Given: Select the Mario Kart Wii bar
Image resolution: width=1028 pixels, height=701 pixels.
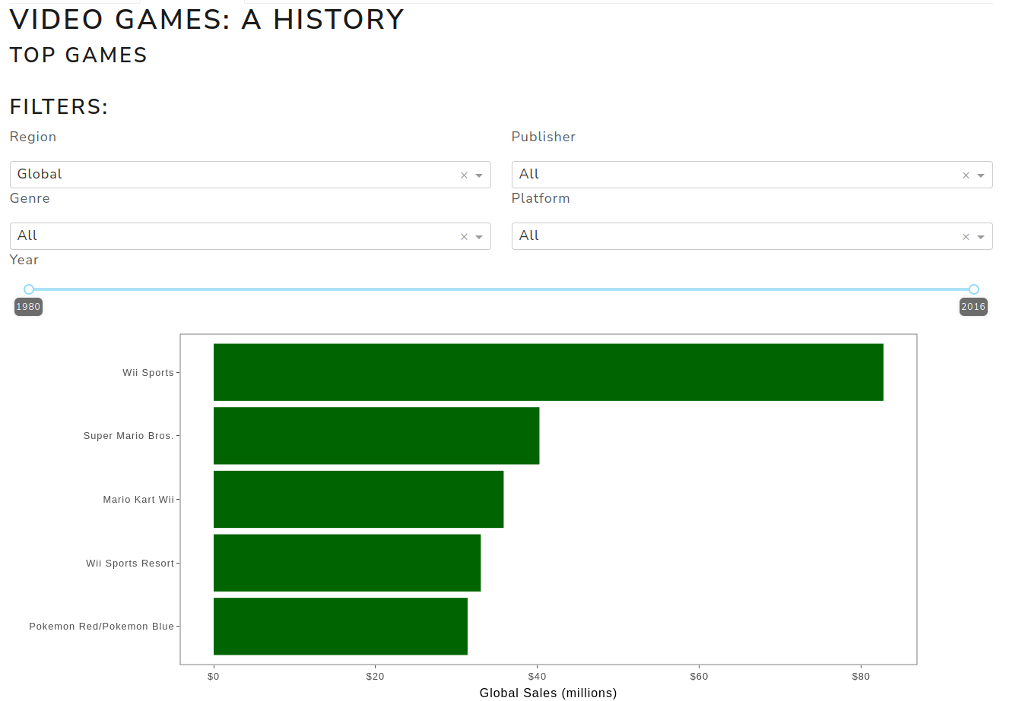Looking at the screenshot, I should (358, 499).
